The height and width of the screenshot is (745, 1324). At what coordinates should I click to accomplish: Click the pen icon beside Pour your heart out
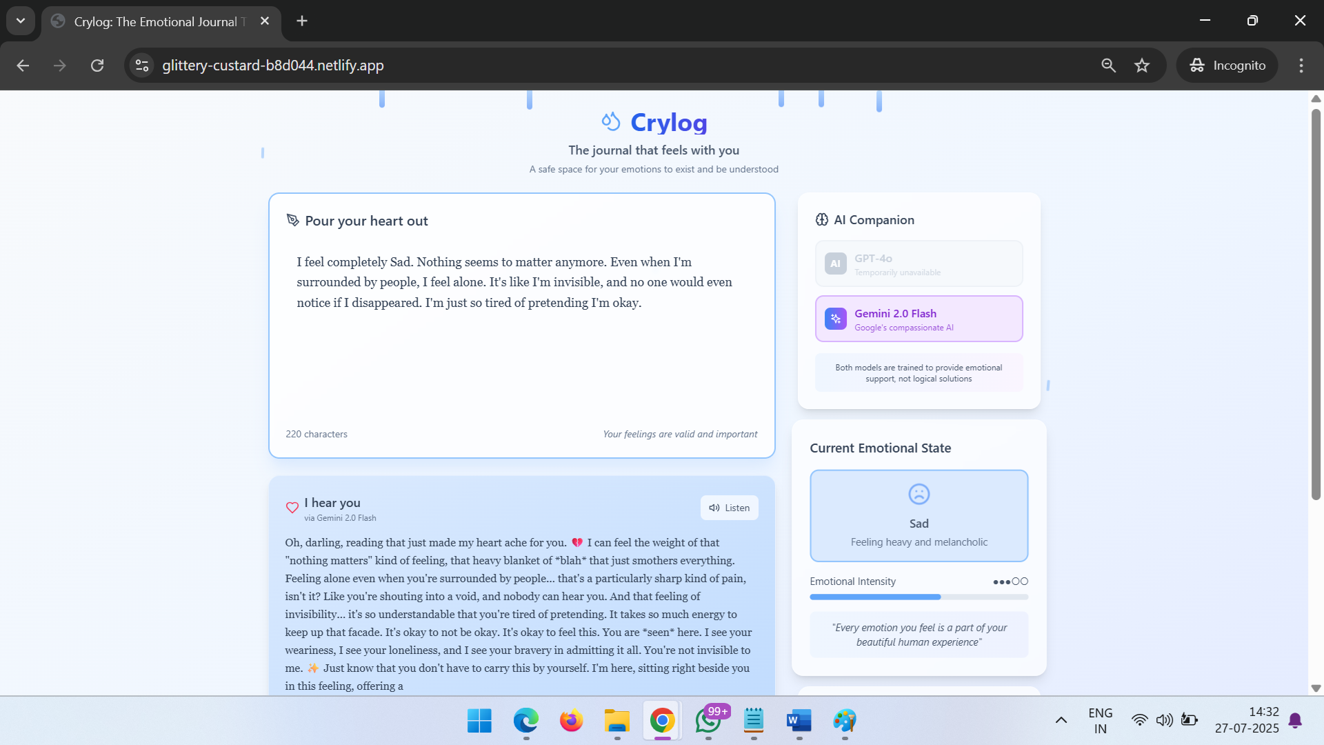point(292,220)
